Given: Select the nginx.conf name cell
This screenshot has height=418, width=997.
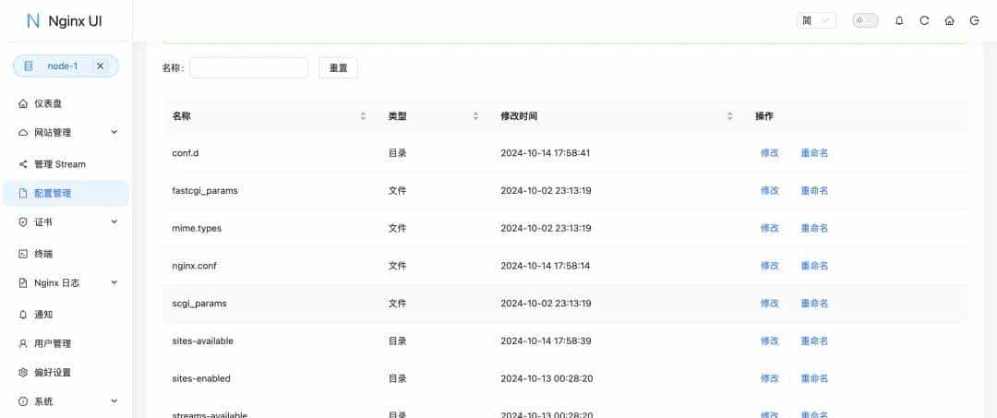Looking at the screenshot, I should pos(194,266).
